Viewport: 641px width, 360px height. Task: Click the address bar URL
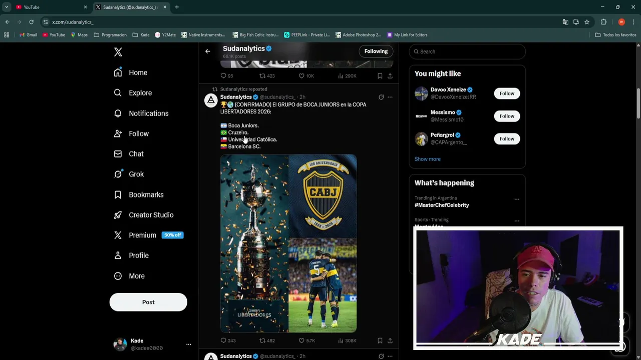pyautogui.click(x=73, y=22)
